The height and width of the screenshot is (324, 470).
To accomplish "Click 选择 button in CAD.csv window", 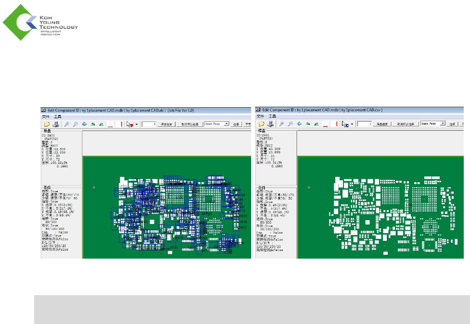I will pyautogui.click(x=452, y=124).
